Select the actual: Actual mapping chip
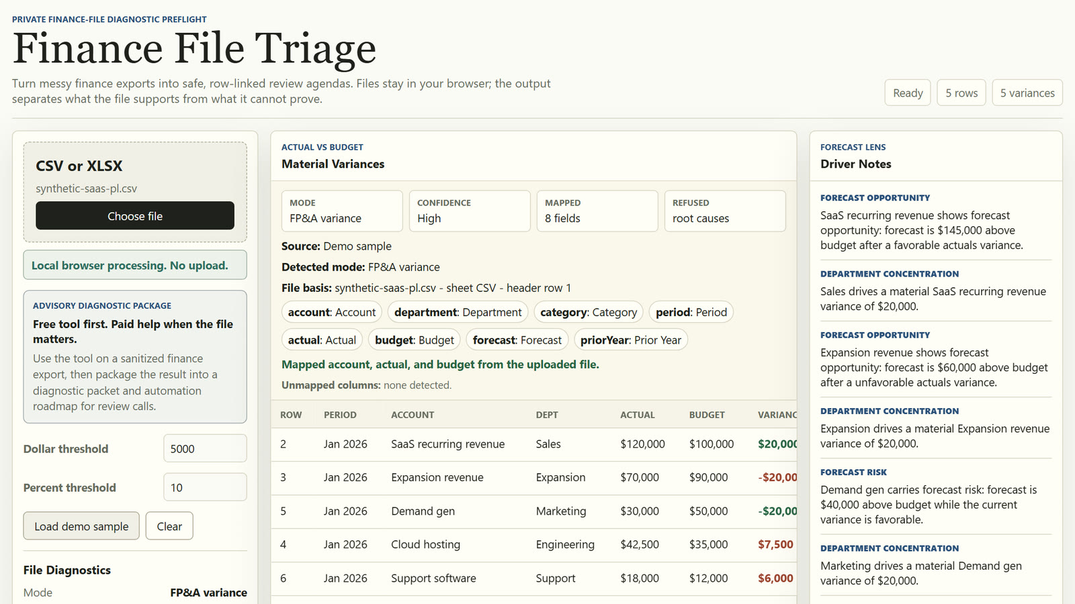Screen dimensions: 1075x604 click(322, 340)
